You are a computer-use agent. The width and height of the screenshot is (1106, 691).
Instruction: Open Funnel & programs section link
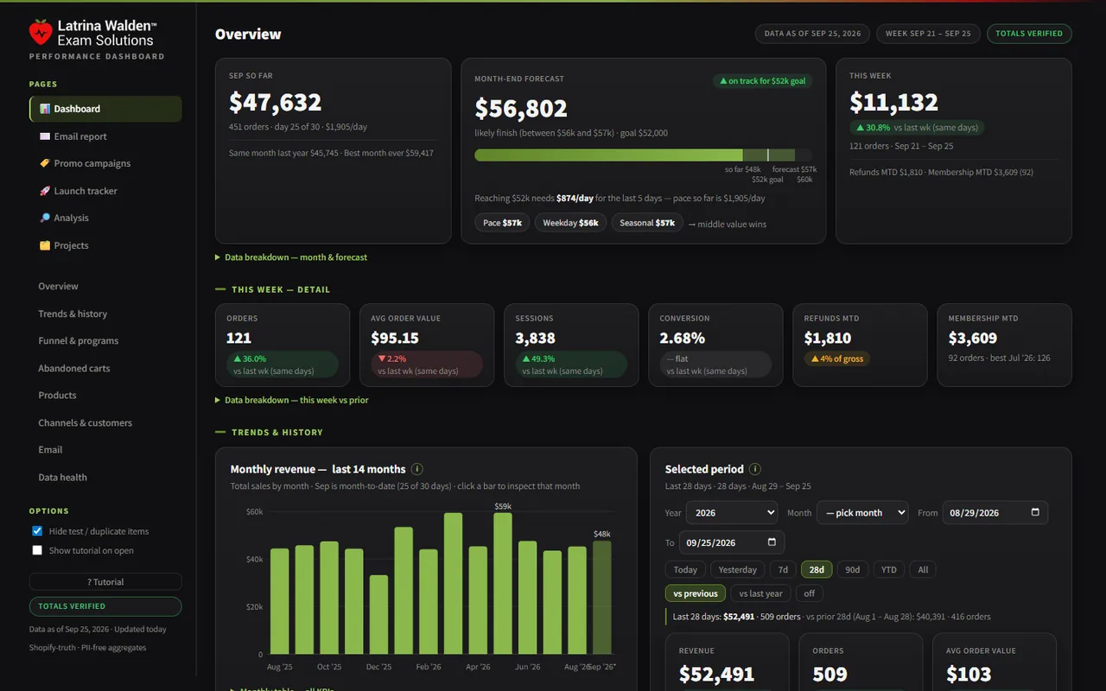coord(79,340)
